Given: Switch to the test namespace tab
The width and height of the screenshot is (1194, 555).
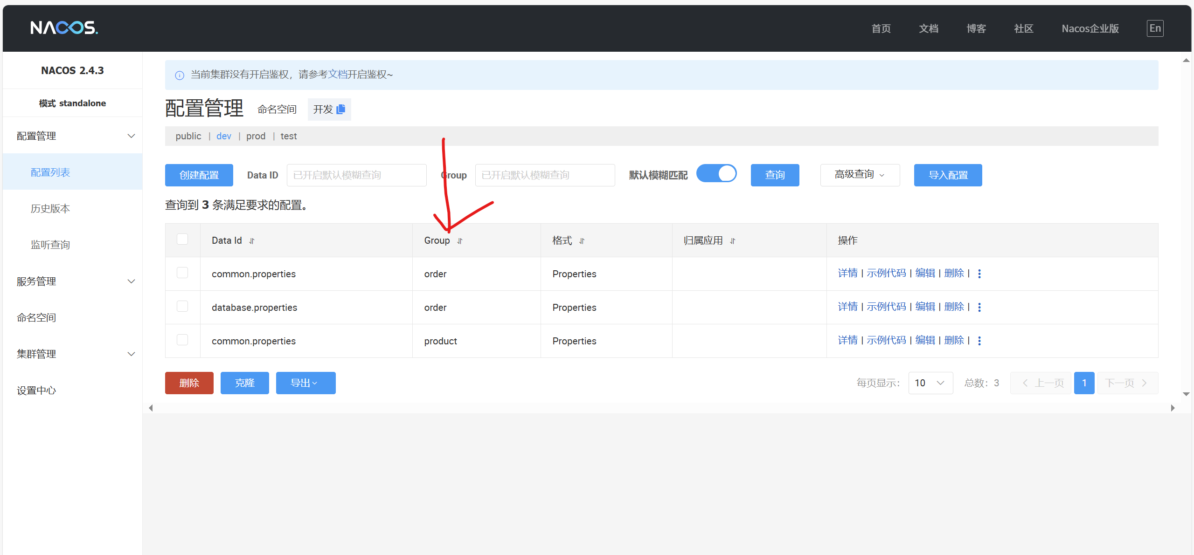Looking at the screenshot, I should point(289,136).
